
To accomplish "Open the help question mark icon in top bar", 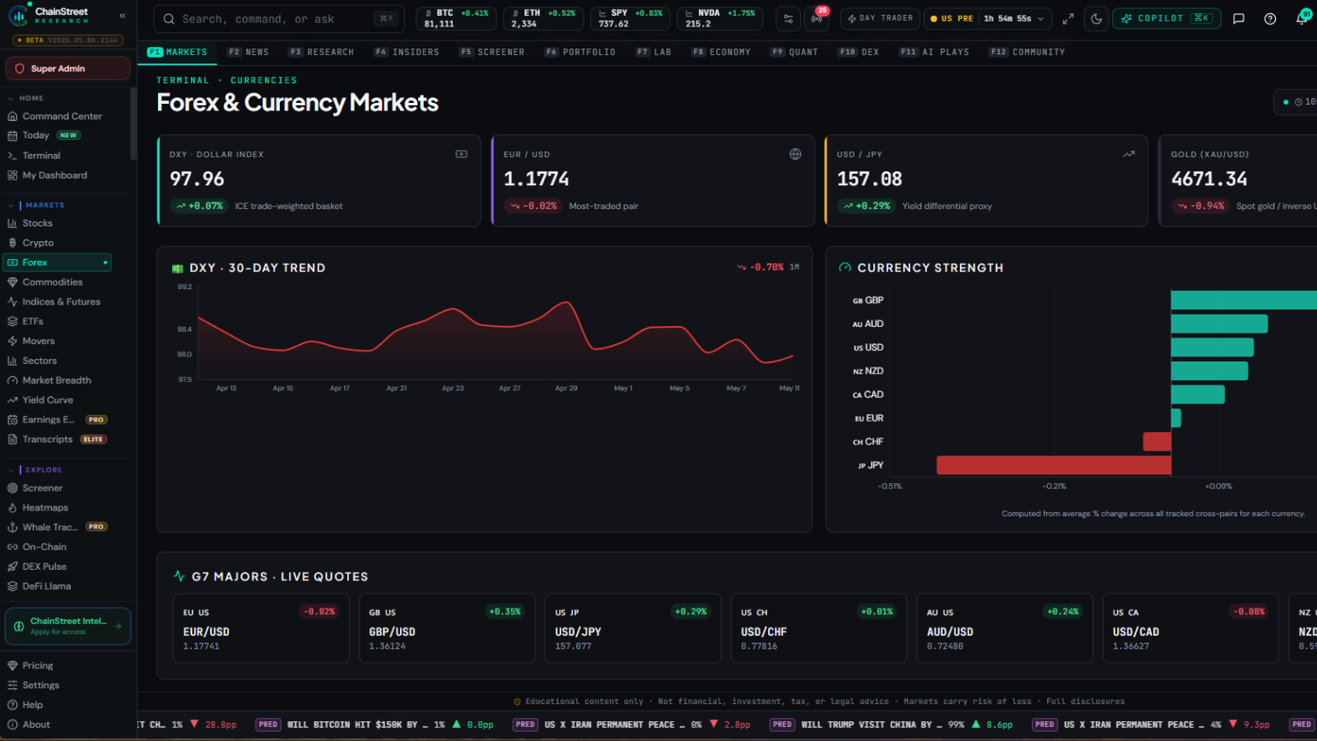I will 1270,18.
